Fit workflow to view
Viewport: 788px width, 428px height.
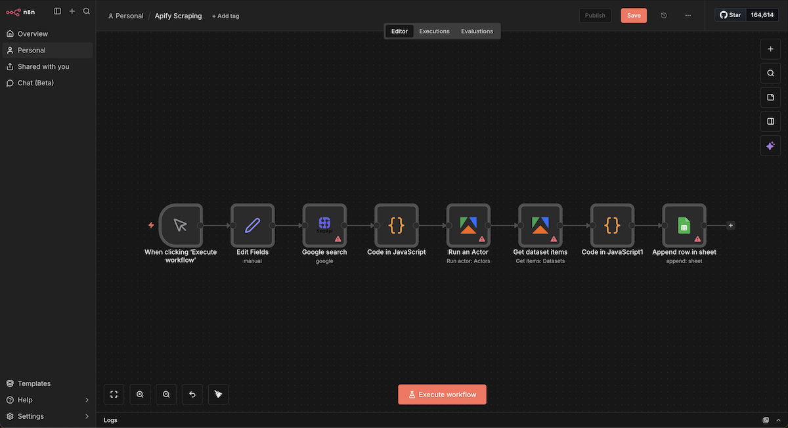tap(114, 395)
